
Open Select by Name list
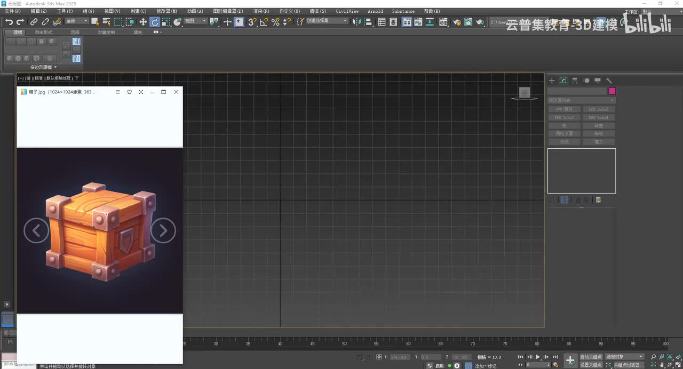(107, 22)
